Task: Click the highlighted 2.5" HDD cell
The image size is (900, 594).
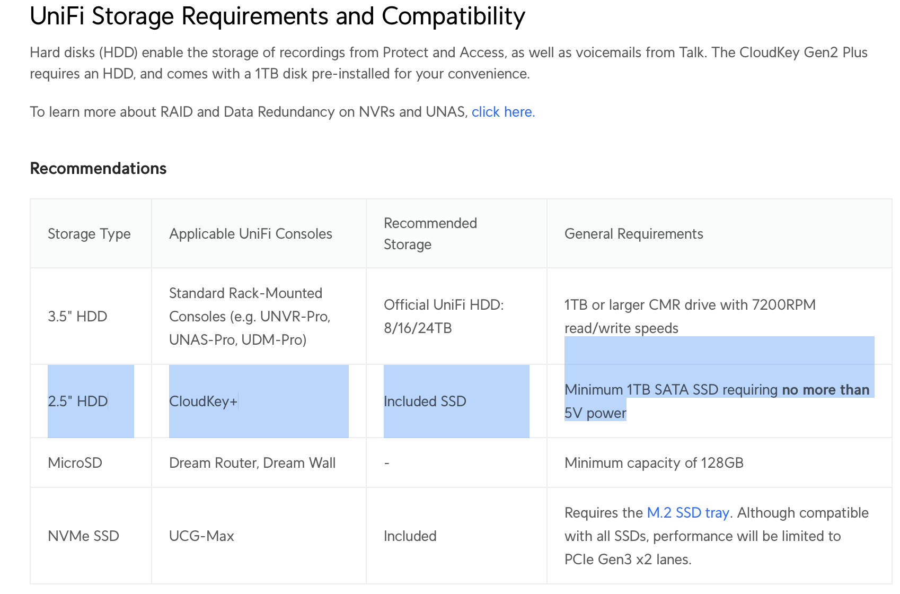Action: pyautogui.click(x=78, y=401)
